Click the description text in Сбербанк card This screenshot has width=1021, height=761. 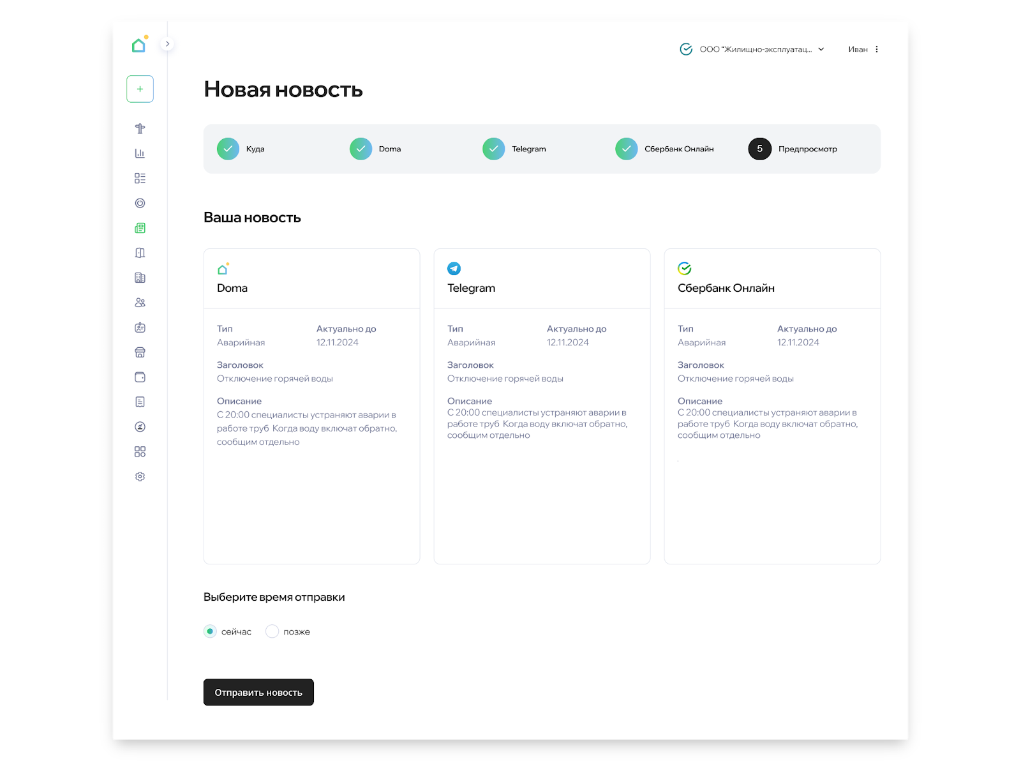point(768,424)
